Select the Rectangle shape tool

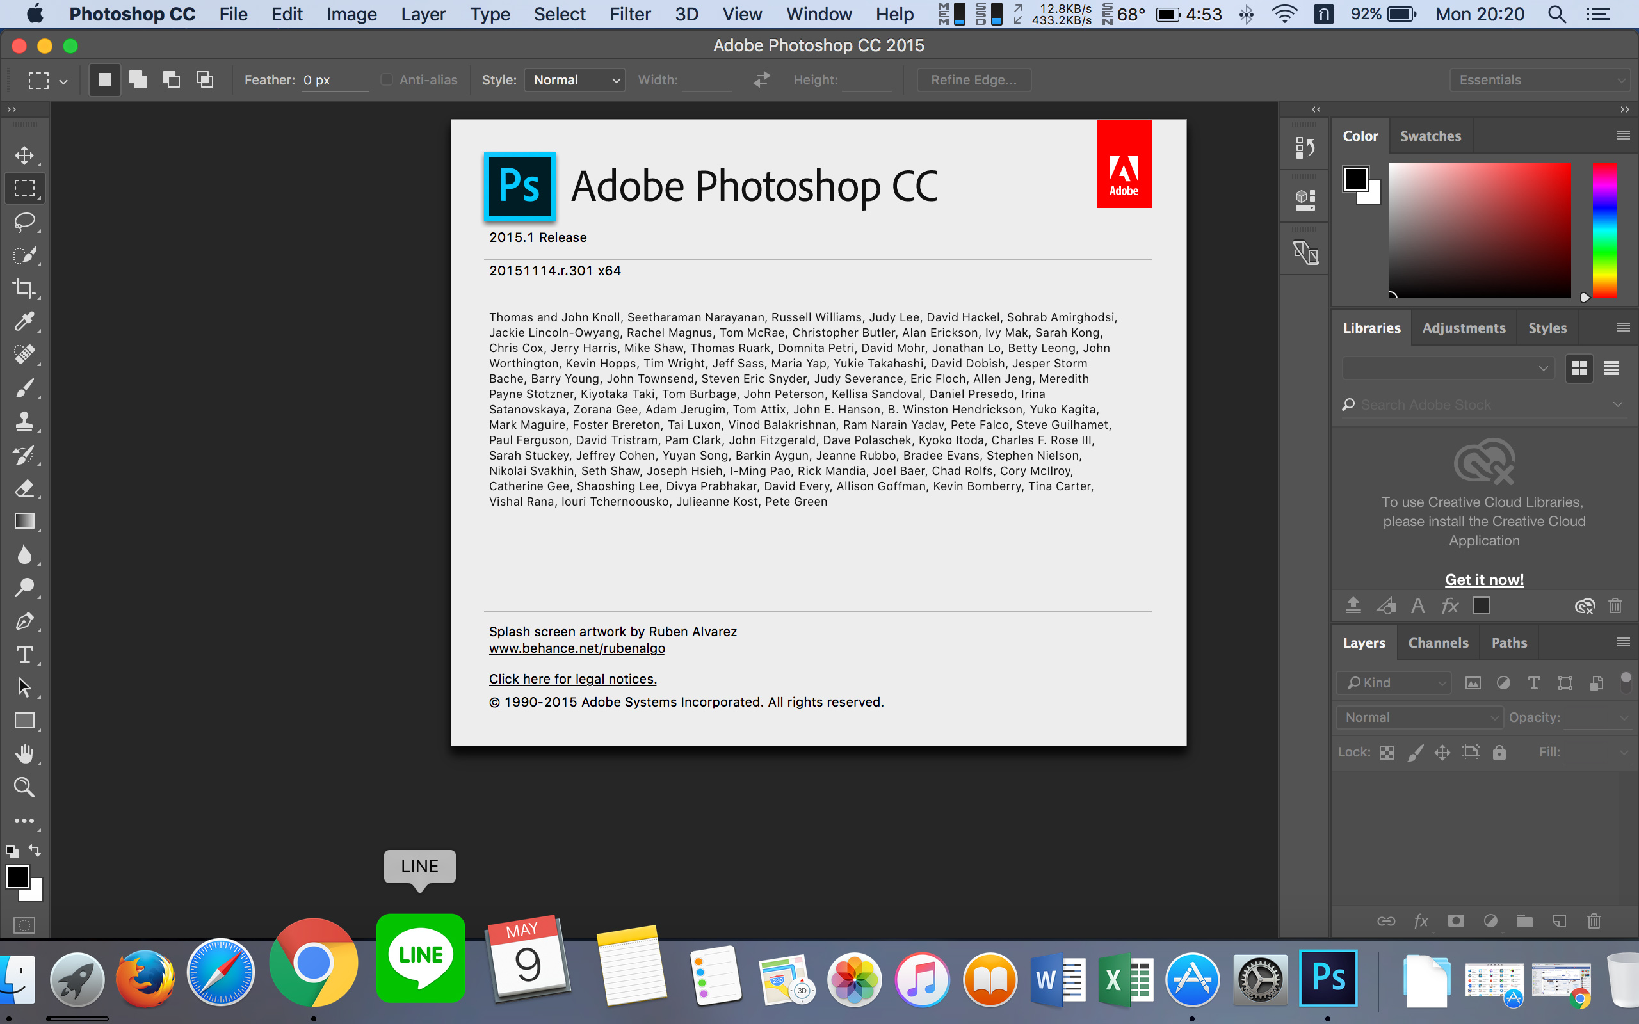(x=24, y=721)
